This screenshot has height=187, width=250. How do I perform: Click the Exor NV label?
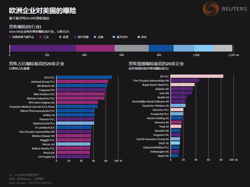(164, 93)
